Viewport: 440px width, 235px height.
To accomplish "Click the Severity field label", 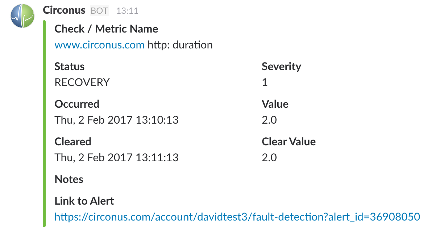I will click(x=281, y=67).
